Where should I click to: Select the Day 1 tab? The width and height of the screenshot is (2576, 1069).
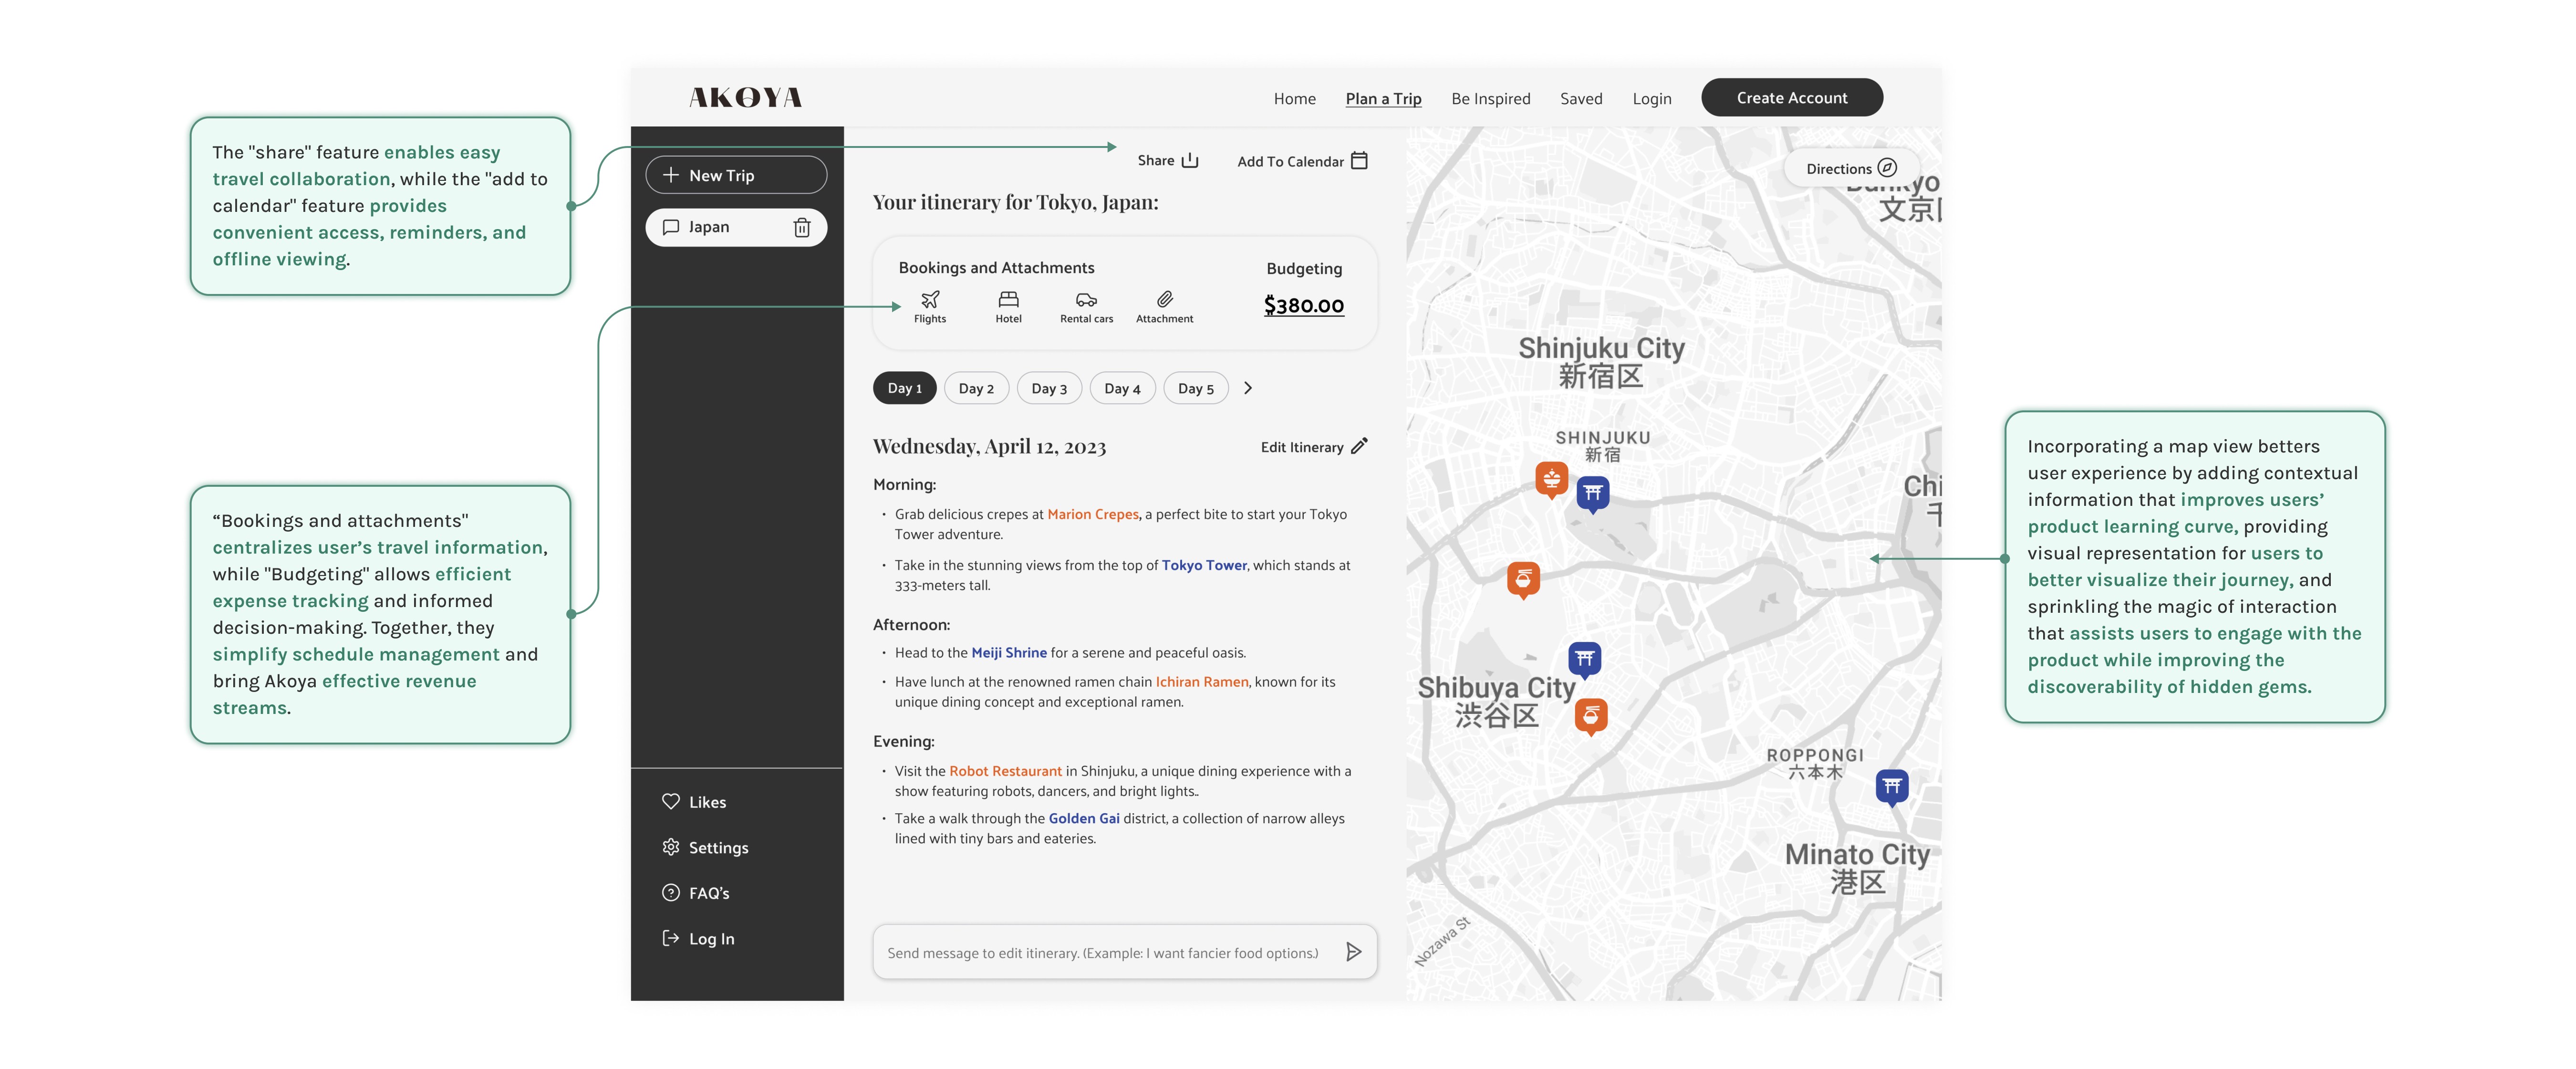pyautogui.click(x=904, y=388)
